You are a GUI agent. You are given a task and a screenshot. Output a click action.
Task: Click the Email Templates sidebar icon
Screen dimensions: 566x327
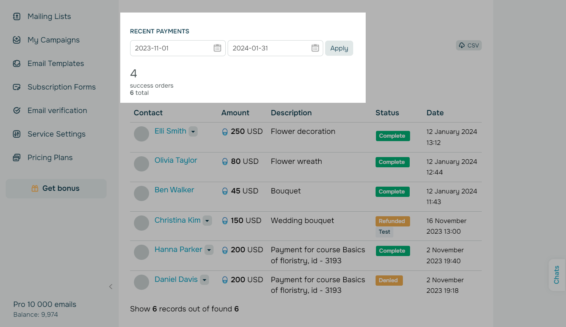tap(17, 63)
